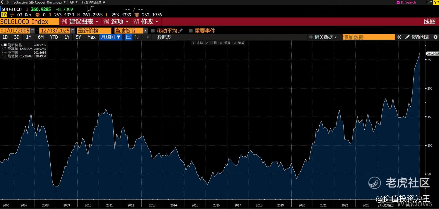The width and height of the screenshot is (439, 209).
Task: Open the yellow help question mark
Action: click(x=436, y=2)
